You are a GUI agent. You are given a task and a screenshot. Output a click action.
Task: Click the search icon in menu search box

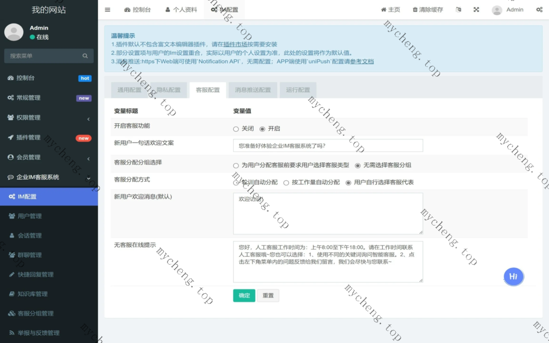pos(85,56)
